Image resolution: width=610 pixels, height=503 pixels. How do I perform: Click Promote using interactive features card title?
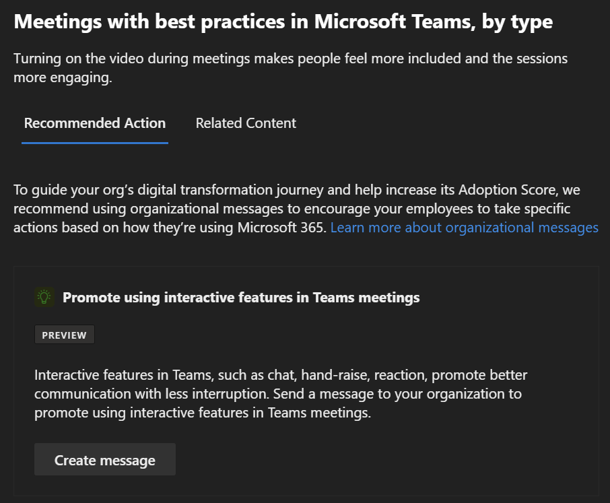coord(241,297)
